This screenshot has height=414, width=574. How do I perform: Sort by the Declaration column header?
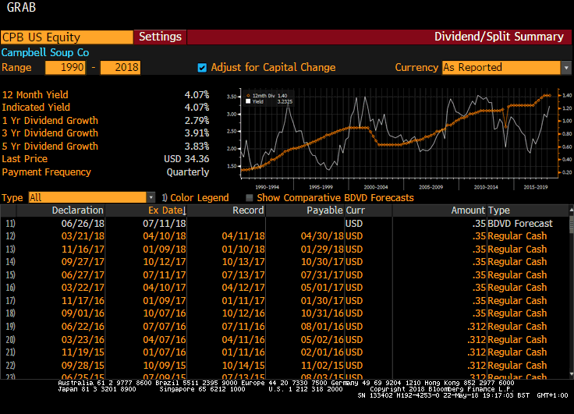[77, 211]
